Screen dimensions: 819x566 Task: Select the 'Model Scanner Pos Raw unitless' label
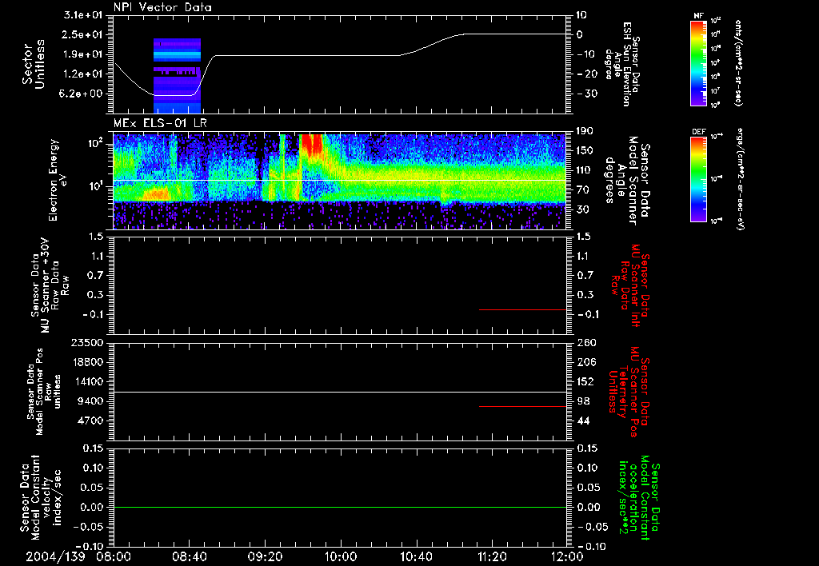pyautogui.click(x=44, y=392)
